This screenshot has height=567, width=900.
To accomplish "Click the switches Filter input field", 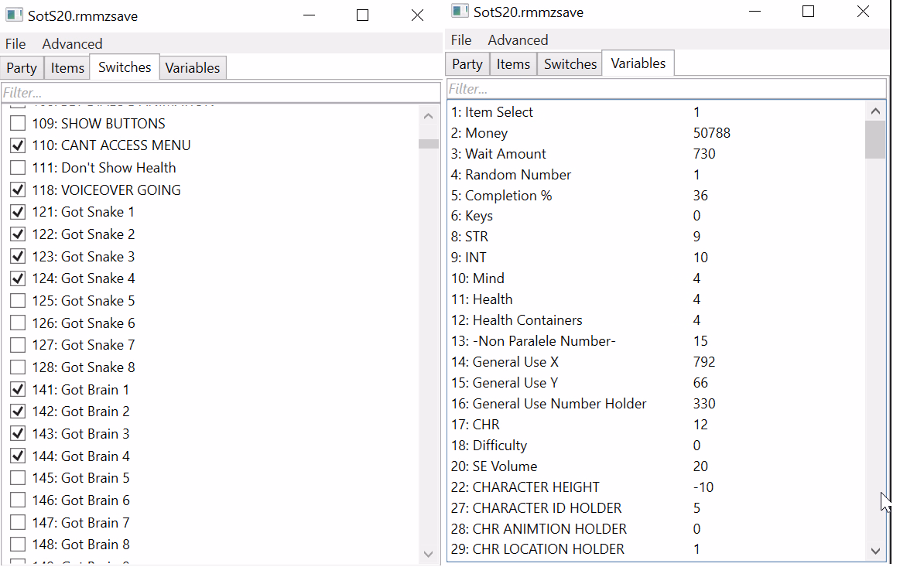I will click(x=221, y=93).
